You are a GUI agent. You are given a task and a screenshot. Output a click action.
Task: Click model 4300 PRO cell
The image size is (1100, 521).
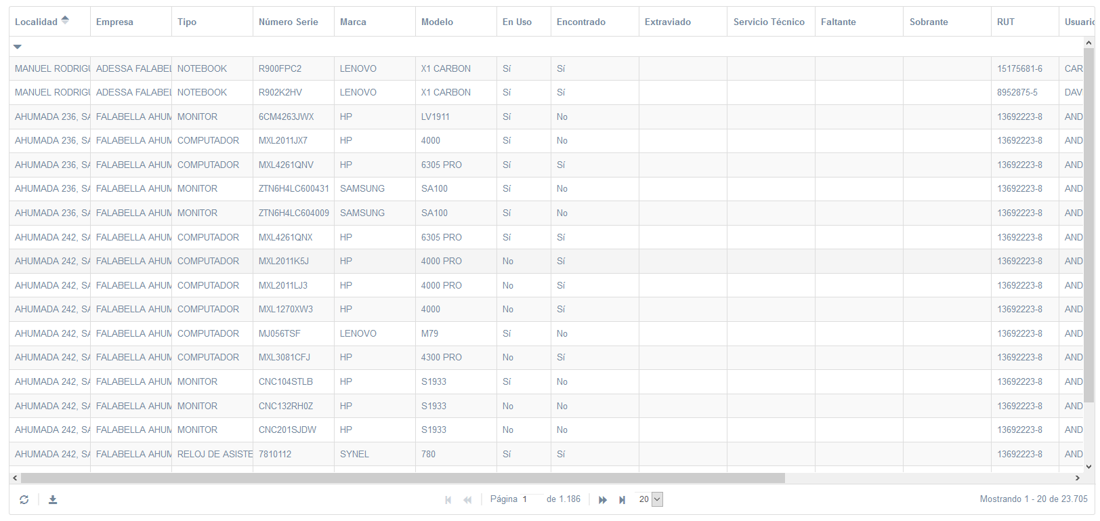456,357
